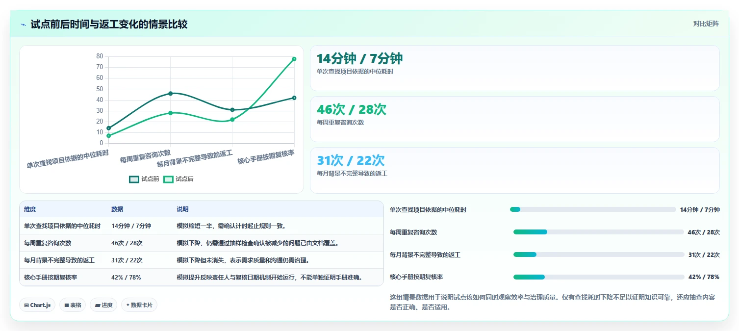Screen dimensions: 739x331
Task: Toggle the 试点前 legend series
Action: tap(144, 179)
